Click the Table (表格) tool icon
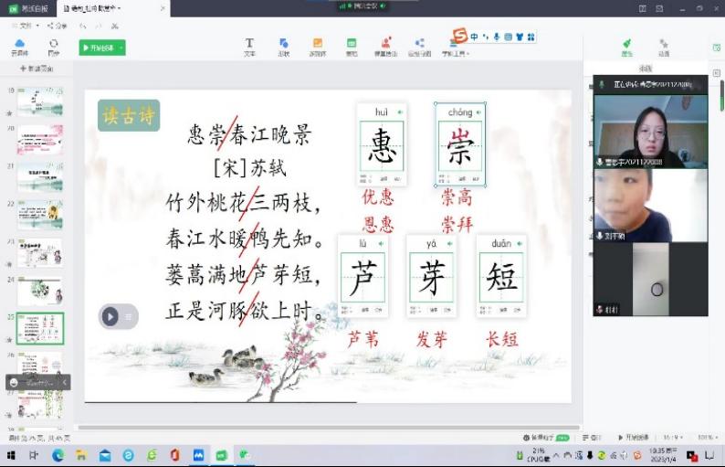This screenshot has height=467, width=725. (351, 46)
